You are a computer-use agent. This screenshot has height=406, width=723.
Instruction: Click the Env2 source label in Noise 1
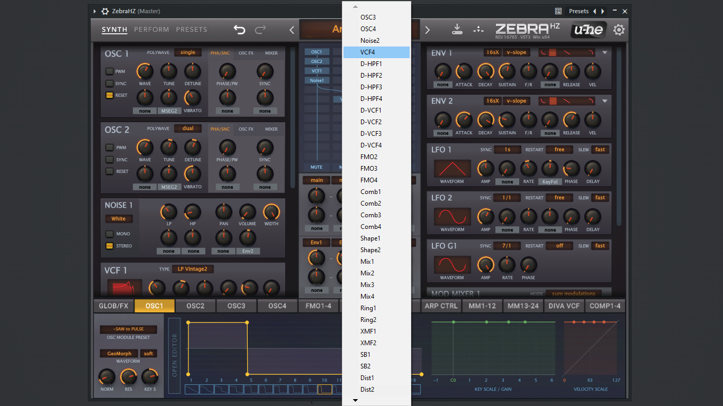click(x=248, y=252)
